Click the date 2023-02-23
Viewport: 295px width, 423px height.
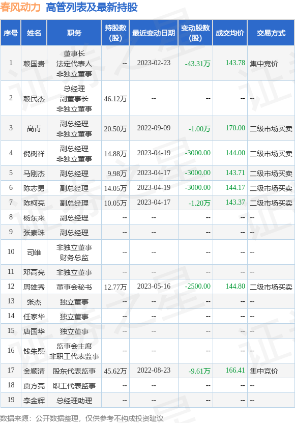tap(154, 63)
